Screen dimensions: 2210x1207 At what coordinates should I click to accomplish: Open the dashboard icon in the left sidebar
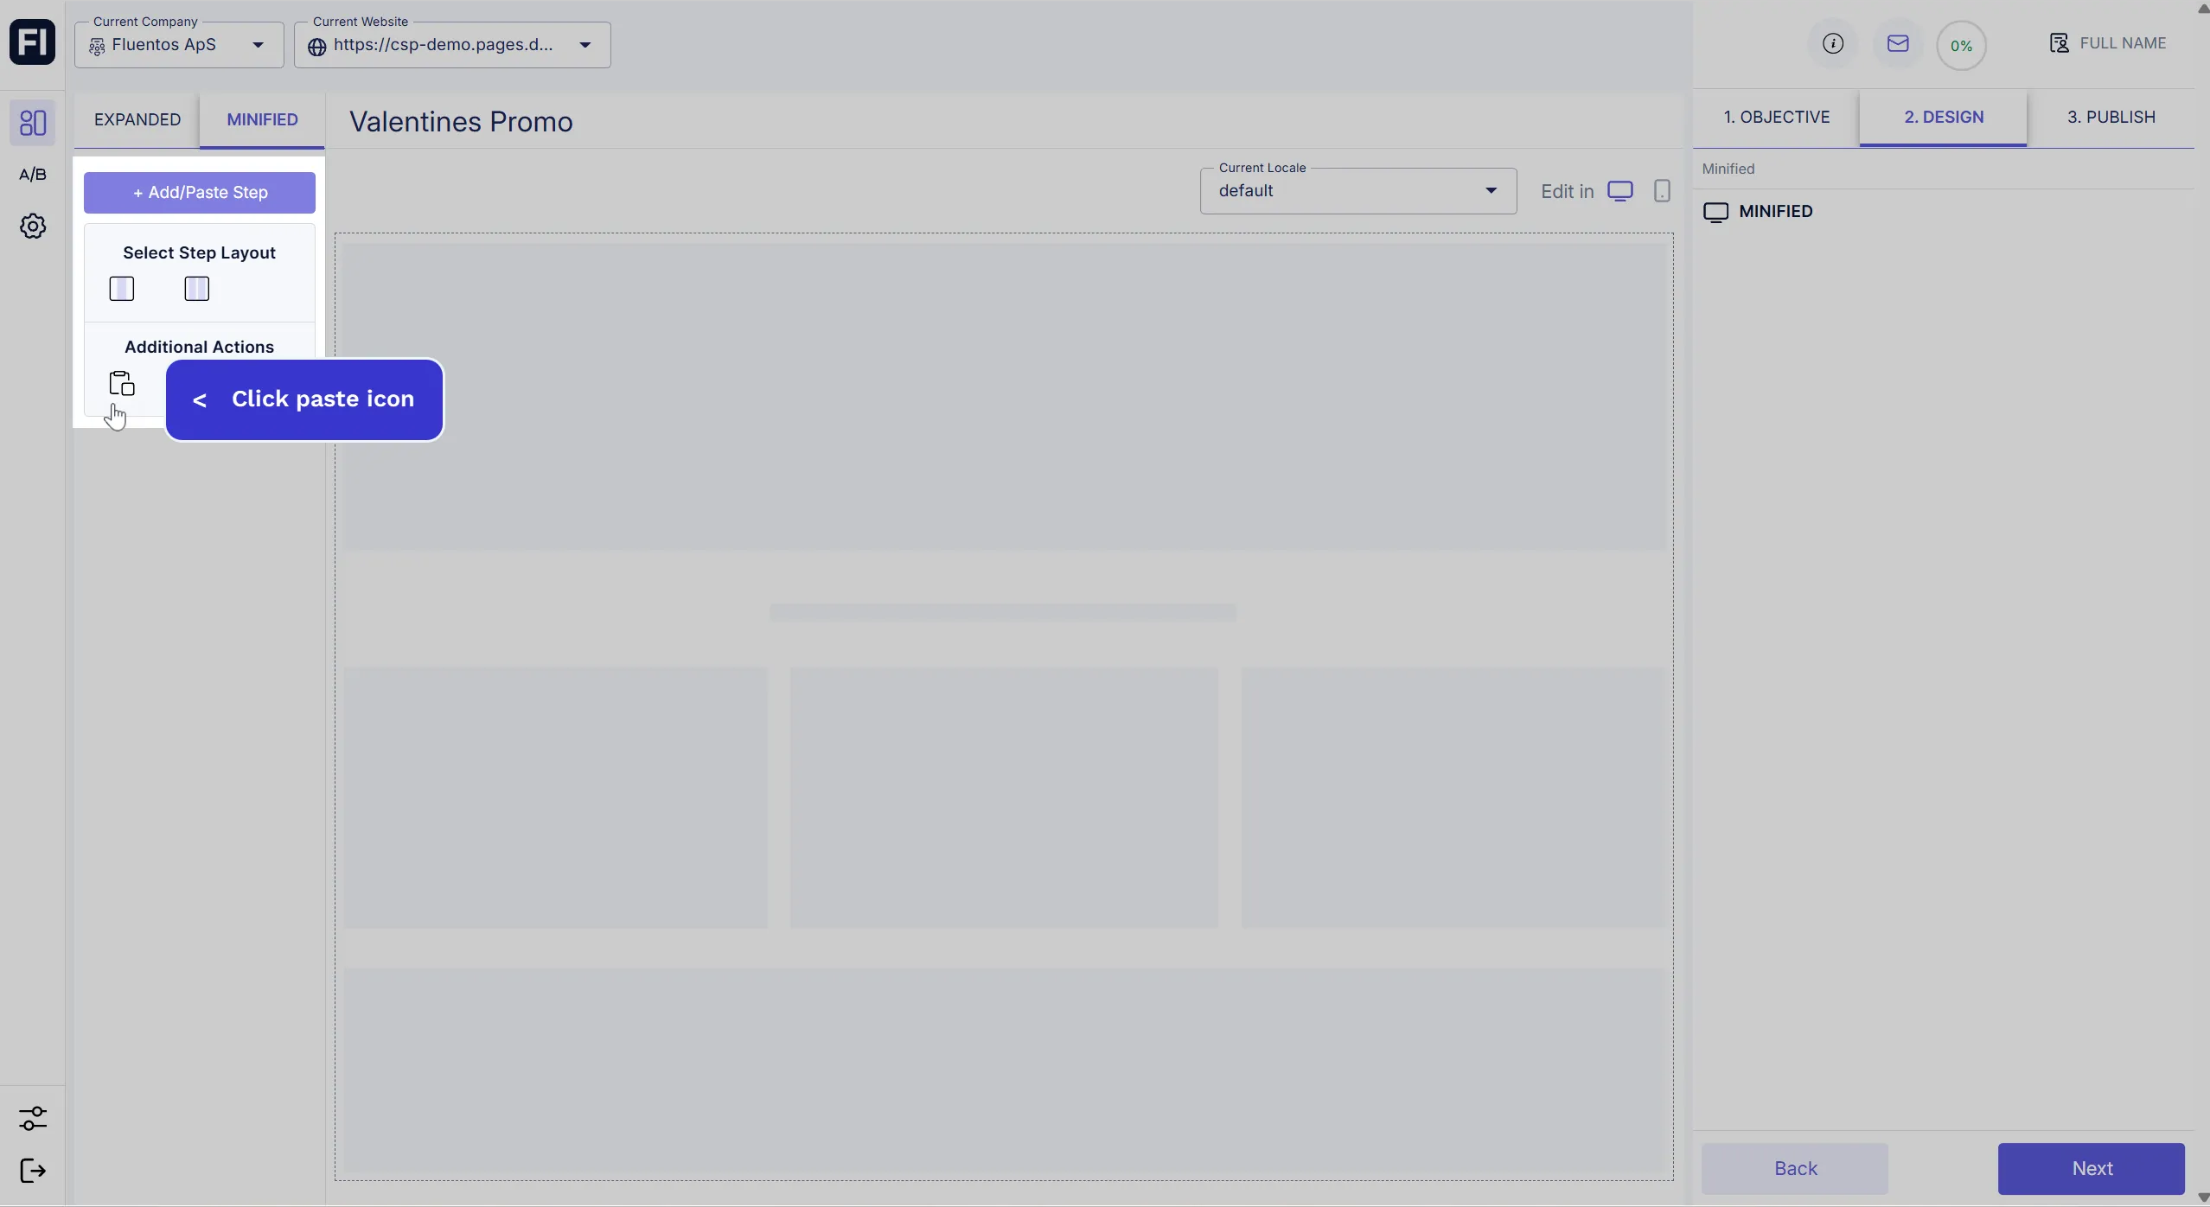pyautogui.click(x=33, y=123)
